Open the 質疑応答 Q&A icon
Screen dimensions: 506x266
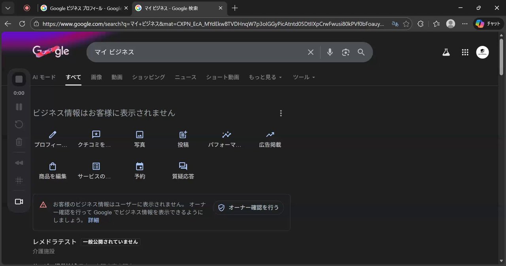[183, 166]
